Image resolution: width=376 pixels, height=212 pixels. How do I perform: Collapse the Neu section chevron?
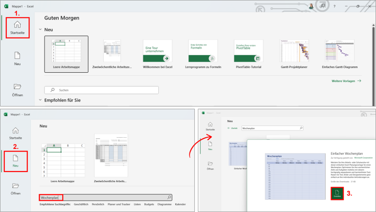(40, 29)
